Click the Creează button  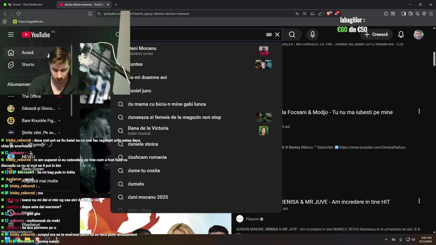pyautogui.click(x=376, y=34)
